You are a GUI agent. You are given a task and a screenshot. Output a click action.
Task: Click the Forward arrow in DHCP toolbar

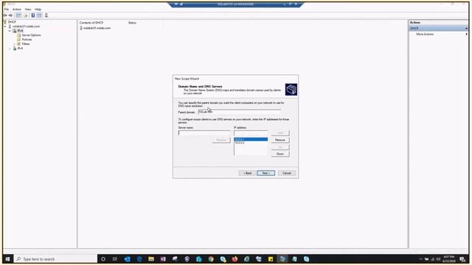(x=10, y=15)
